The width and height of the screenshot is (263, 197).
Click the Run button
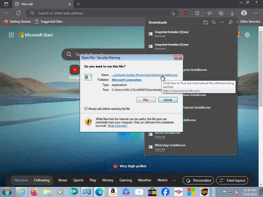pyautogui.click(x=146, y=100)
